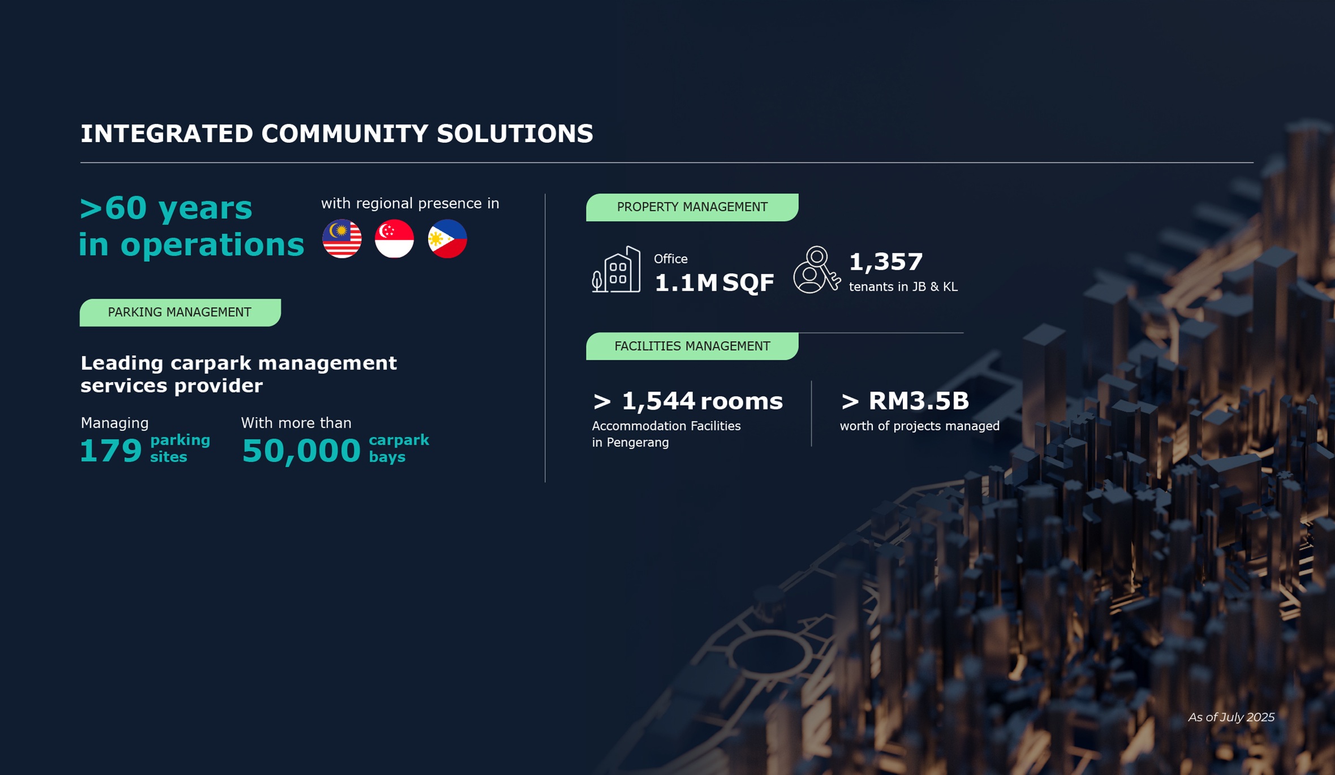The height and width of the screenshot is (775, 1335).
Task: Click the Singapore flag icon
Action: [394, 239]
